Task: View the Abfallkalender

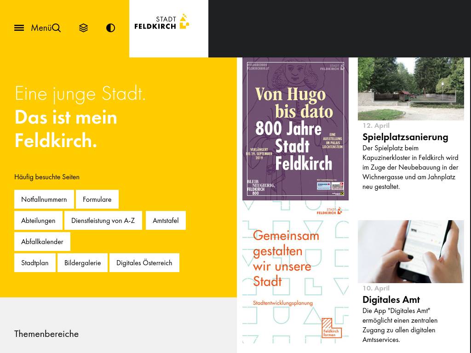Action: click(x=42, y=242)
